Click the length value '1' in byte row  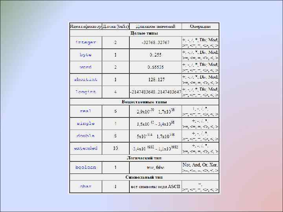[116, 55]
